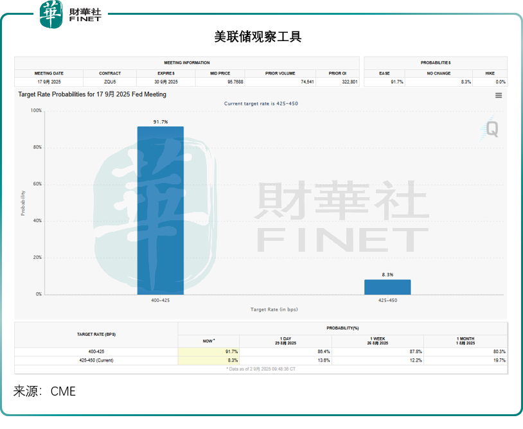
Task: Click the NO CHANGE probability header
Action: (x=438, y=73)
